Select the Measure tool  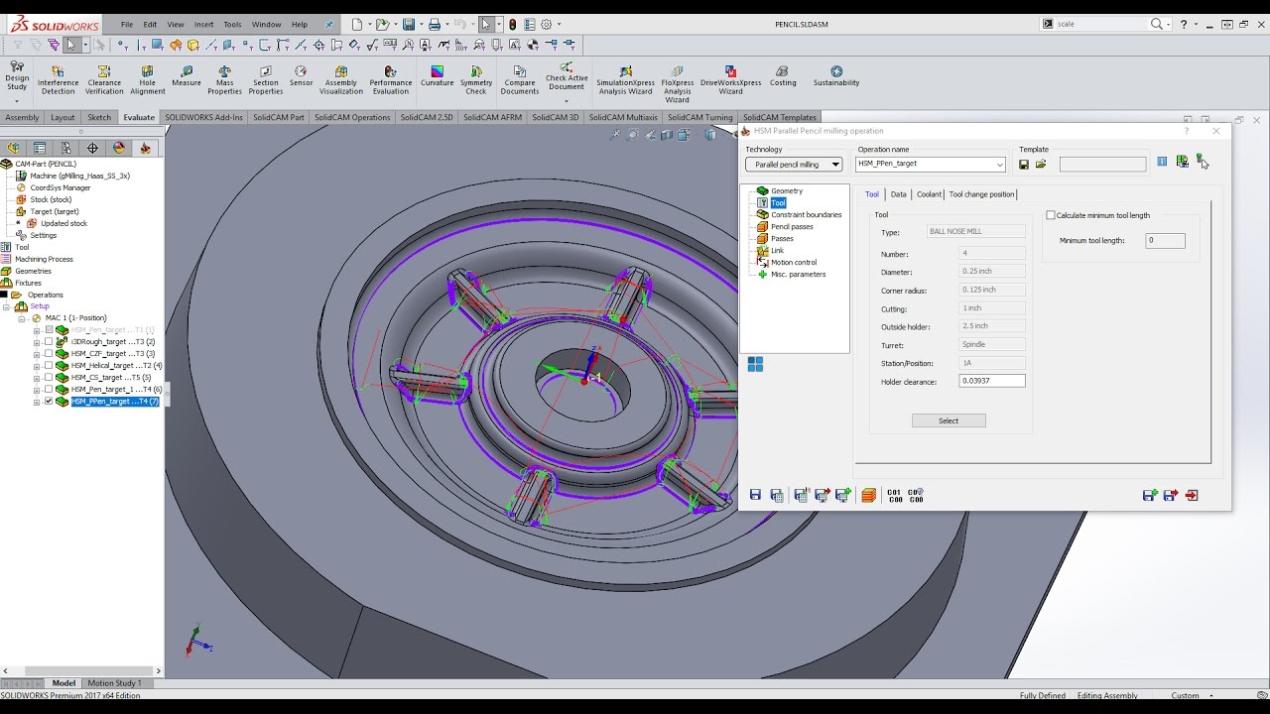pyautogui.click(x=187, y=77)
